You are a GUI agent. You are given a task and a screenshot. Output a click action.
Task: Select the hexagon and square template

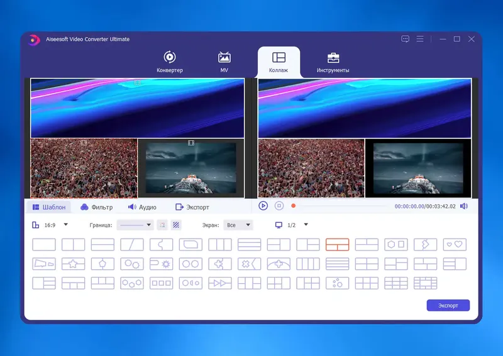[x=396, y=244]
